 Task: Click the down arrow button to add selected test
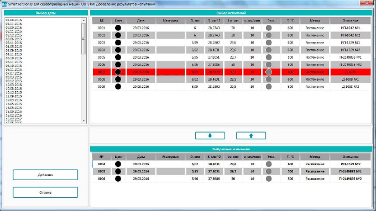pyautogui.click(x=210, y=135)
